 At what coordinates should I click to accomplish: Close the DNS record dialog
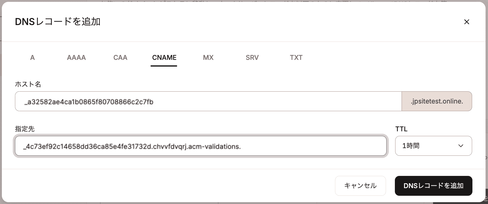(x=467, y=22)
